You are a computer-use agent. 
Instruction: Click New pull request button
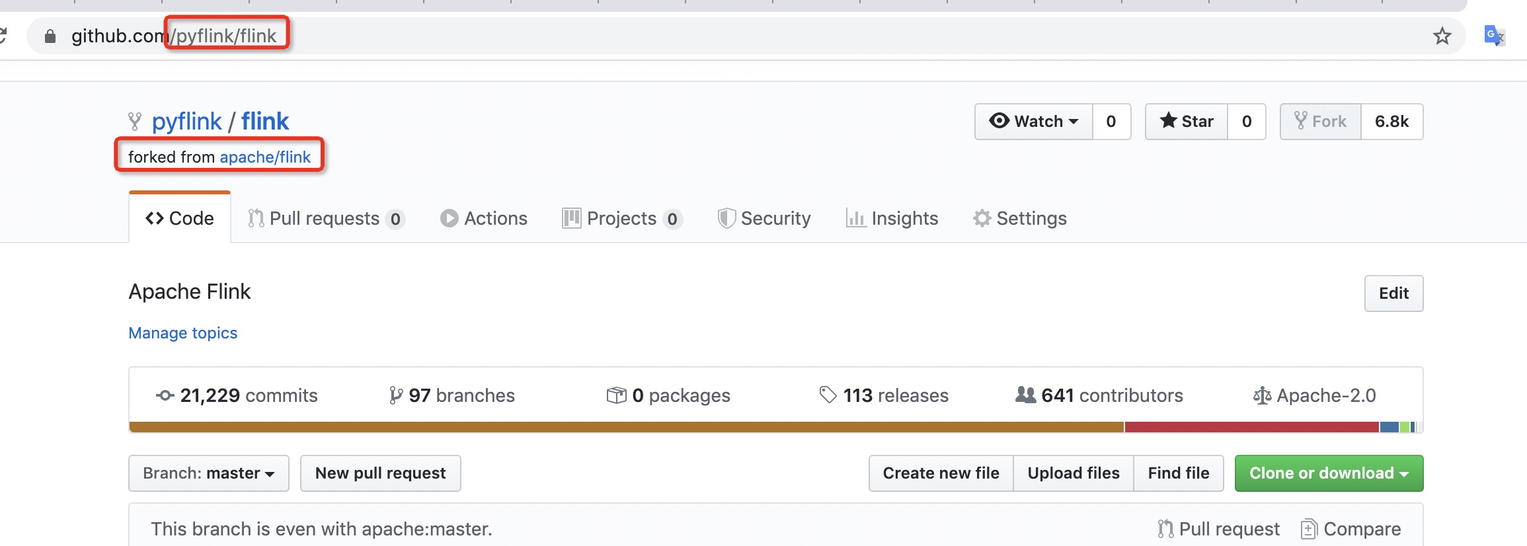[381, 473]
